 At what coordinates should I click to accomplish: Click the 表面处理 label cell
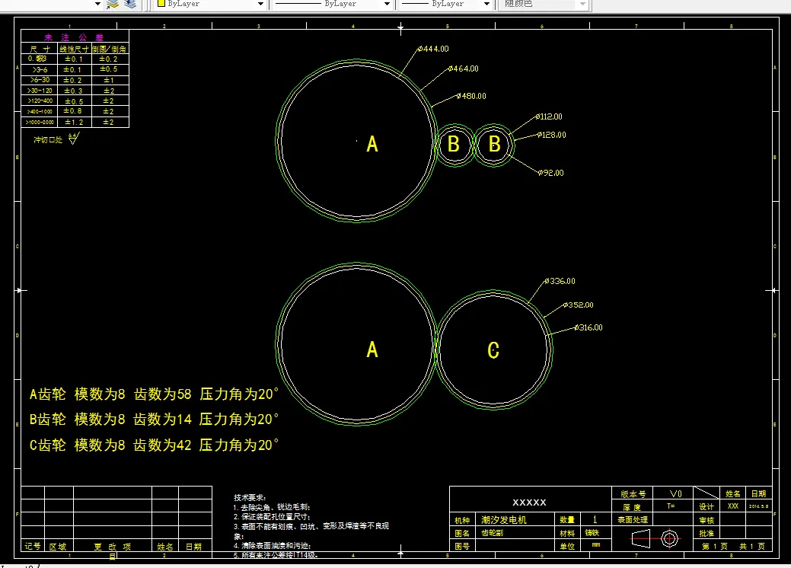[633, 519]
